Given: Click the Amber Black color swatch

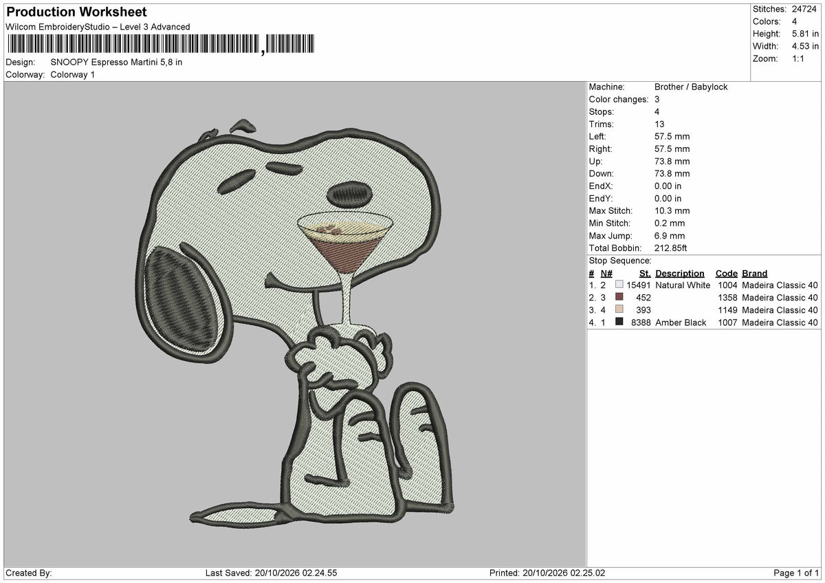Looking at the screenshot, I should click(x=619, y=322).
